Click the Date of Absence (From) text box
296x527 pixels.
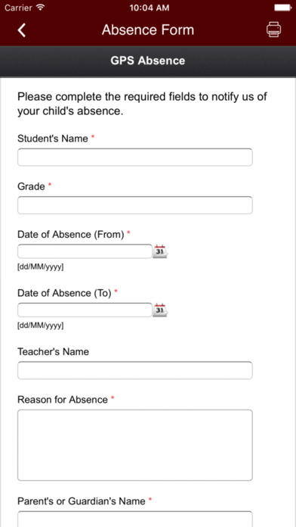coord(85,251)
